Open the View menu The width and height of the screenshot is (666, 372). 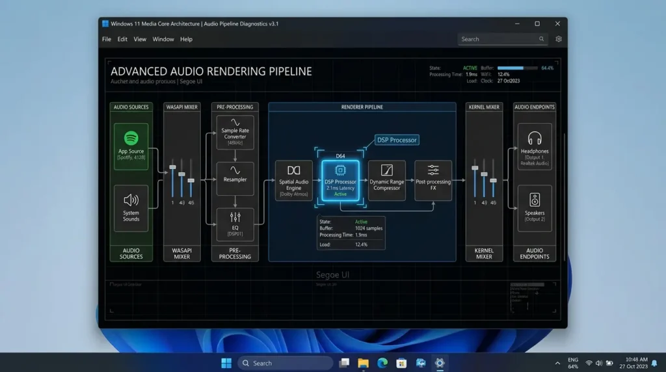(140, 39)
